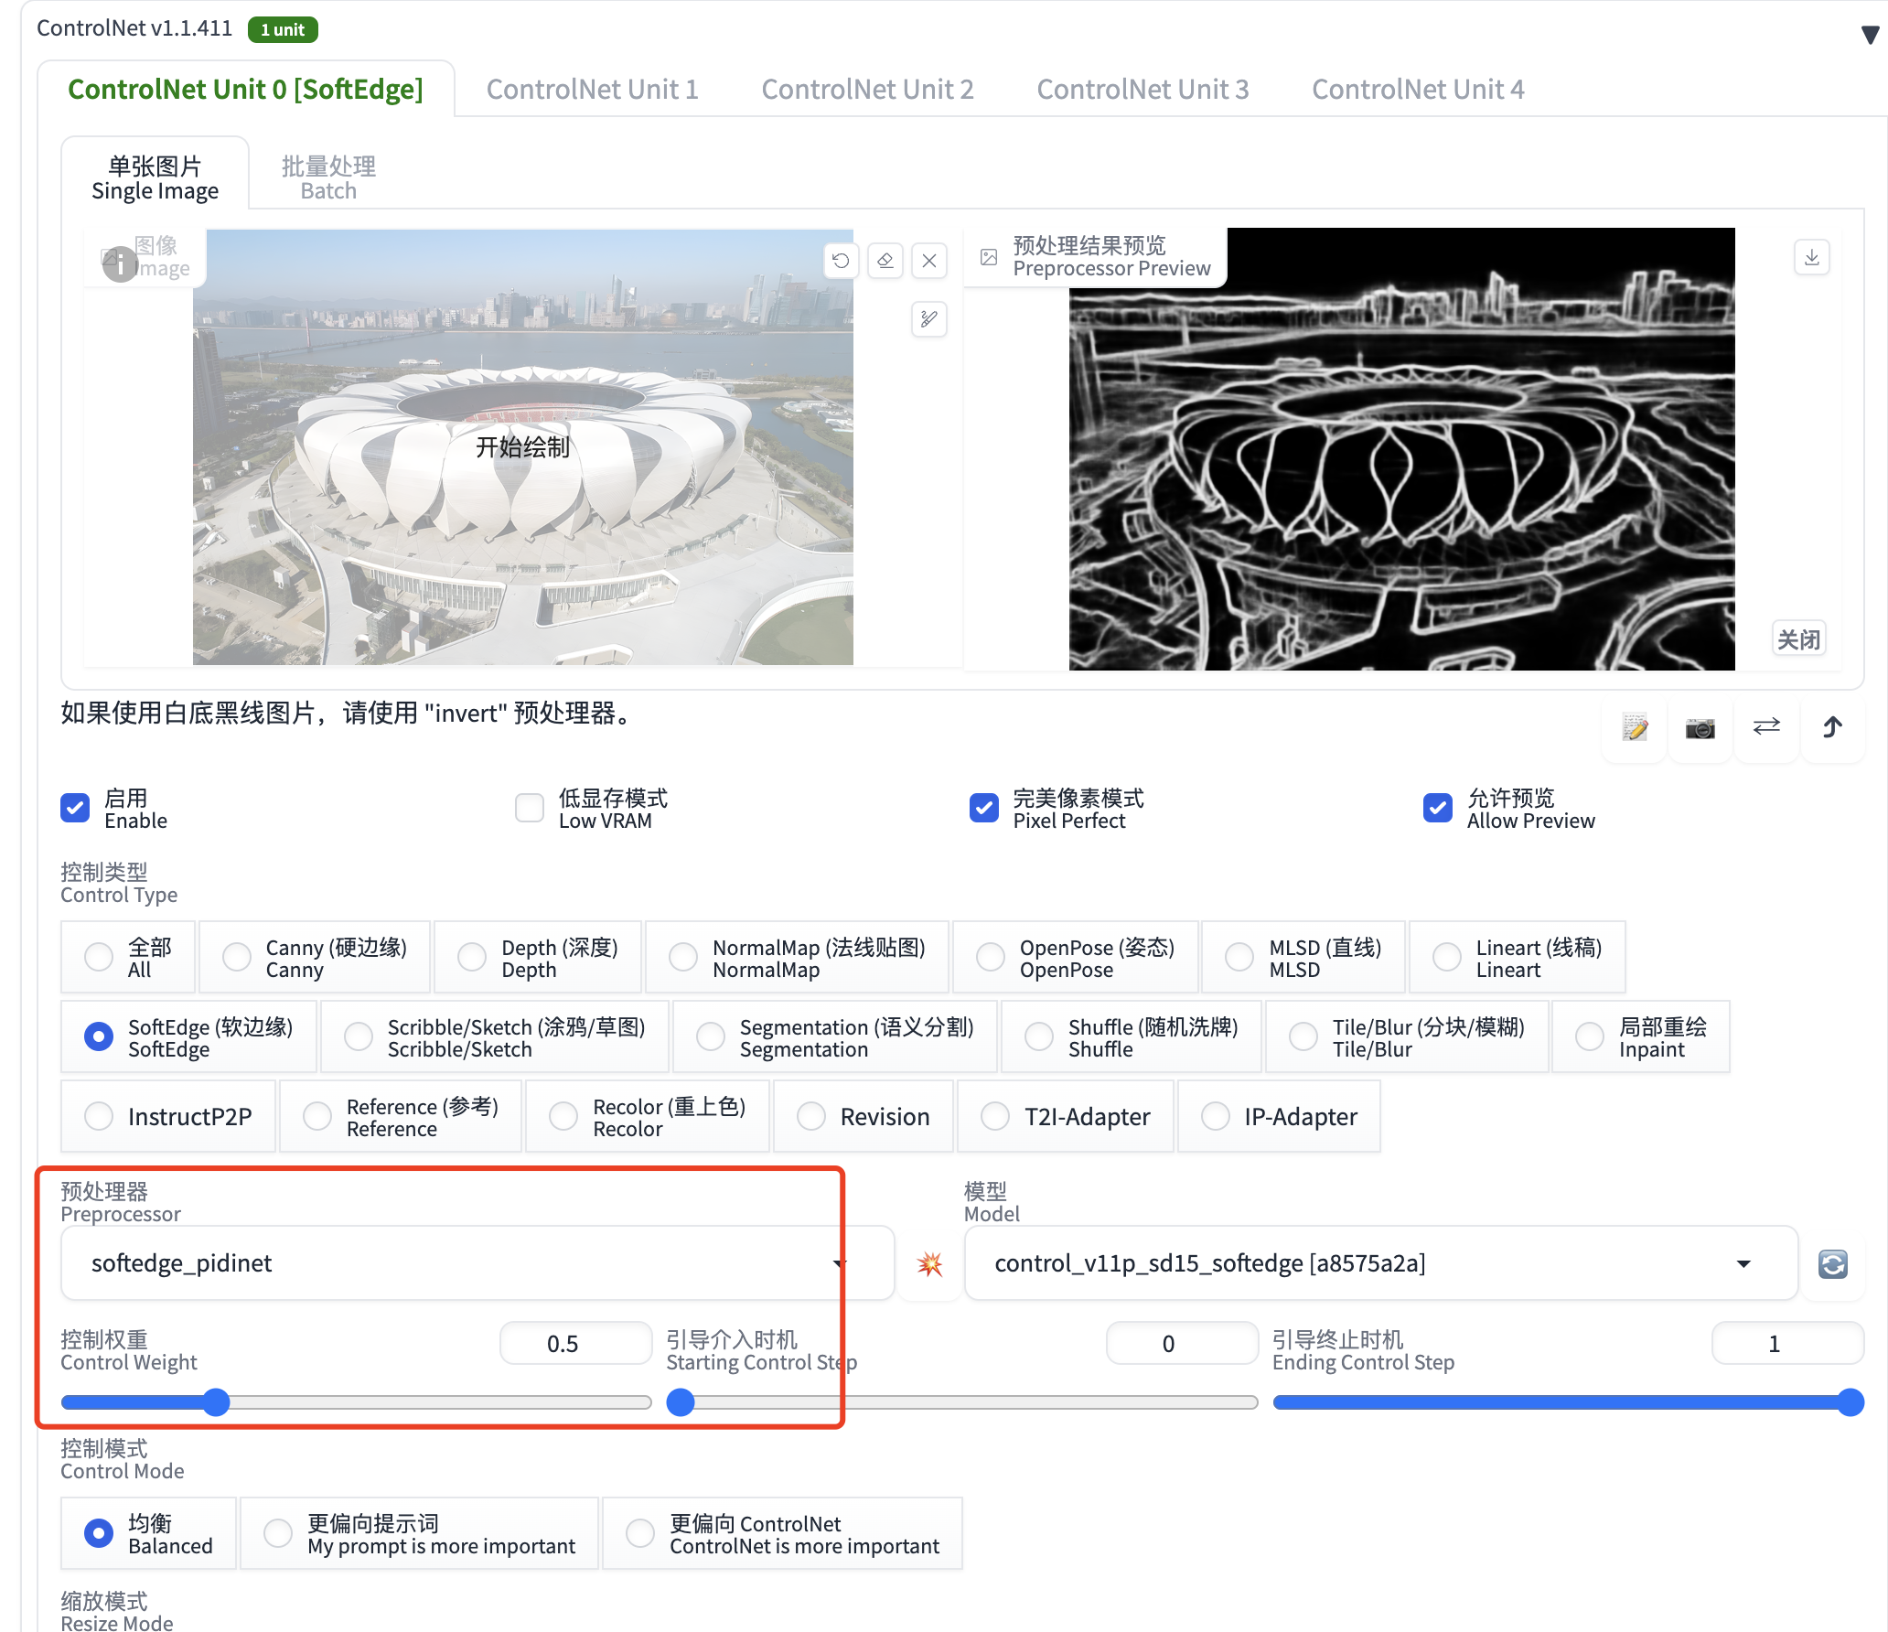Switch to ControlNet Unit 1 tab

tap(592, 90)
